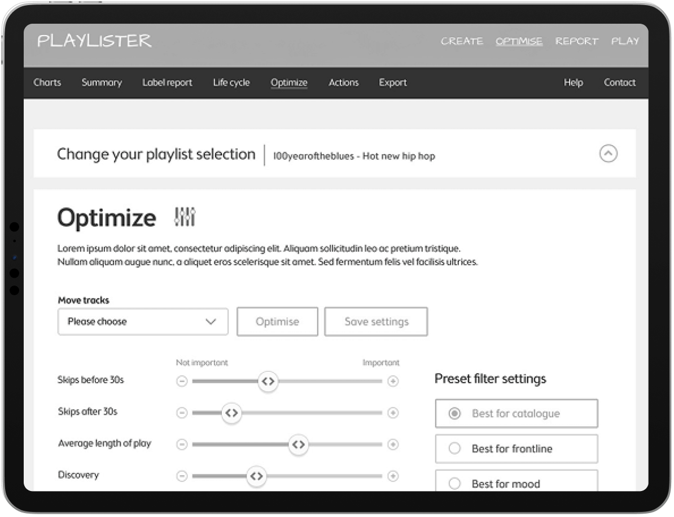Click the Discovery minus icon
The image size is (674, 517).
click(182, 476)
